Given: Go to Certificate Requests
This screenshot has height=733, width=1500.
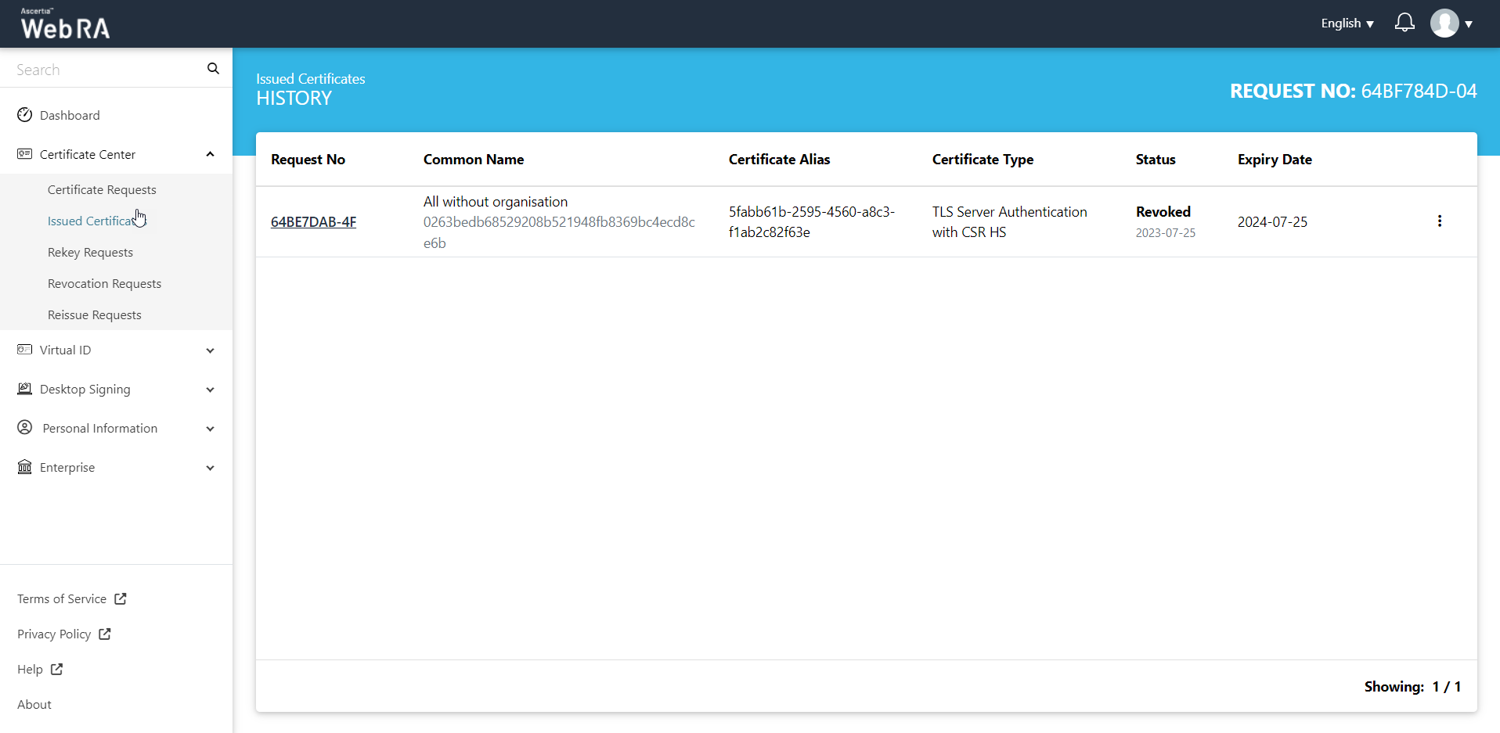Looking at the screenshot, I should click(102, 189).
